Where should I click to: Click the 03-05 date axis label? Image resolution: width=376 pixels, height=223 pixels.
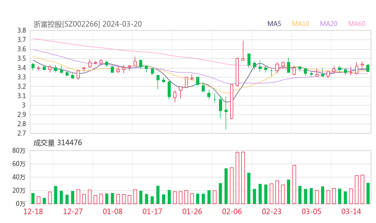tap(311, 211)
